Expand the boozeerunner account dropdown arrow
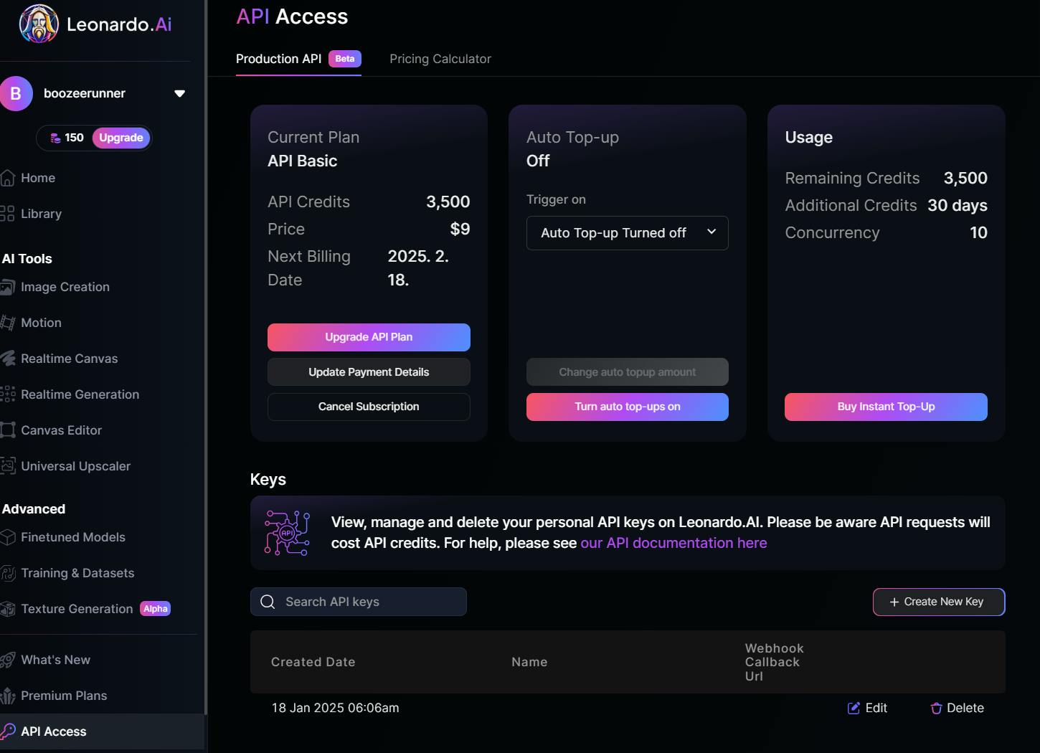The height and width of the screenshot is (753, 1040). click(179, 93)
